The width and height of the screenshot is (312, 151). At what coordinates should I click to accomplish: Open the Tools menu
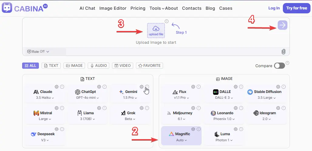coord(157,8)
